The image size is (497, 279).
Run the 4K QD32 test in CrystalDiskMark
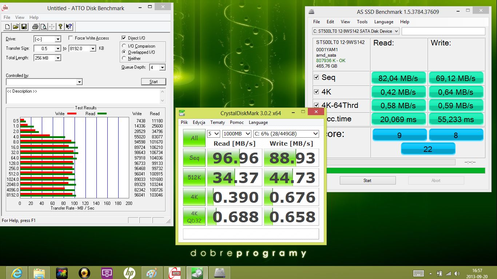(194, 217)
